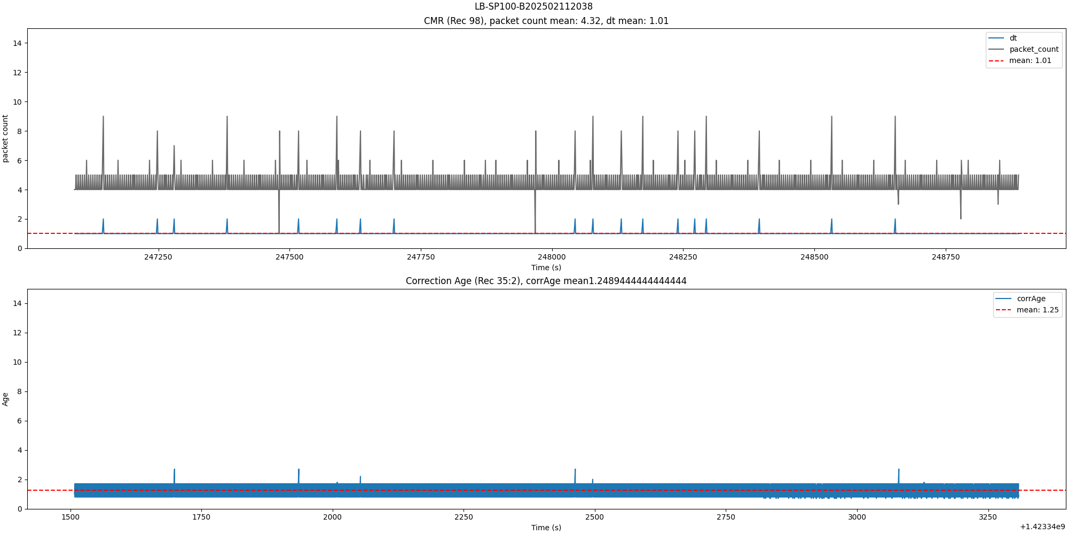Click the 'packet count' y-axis label
Image resolution: width=1068 pixels, height=534 pixels.
(x=5, y=138)
